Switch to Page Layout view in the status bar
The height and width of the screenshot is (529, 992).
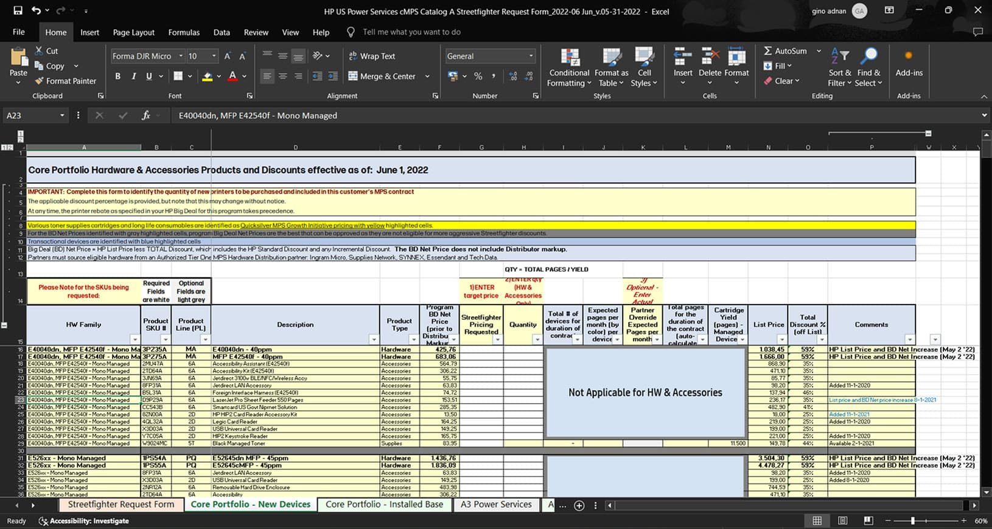click(842, 521)
